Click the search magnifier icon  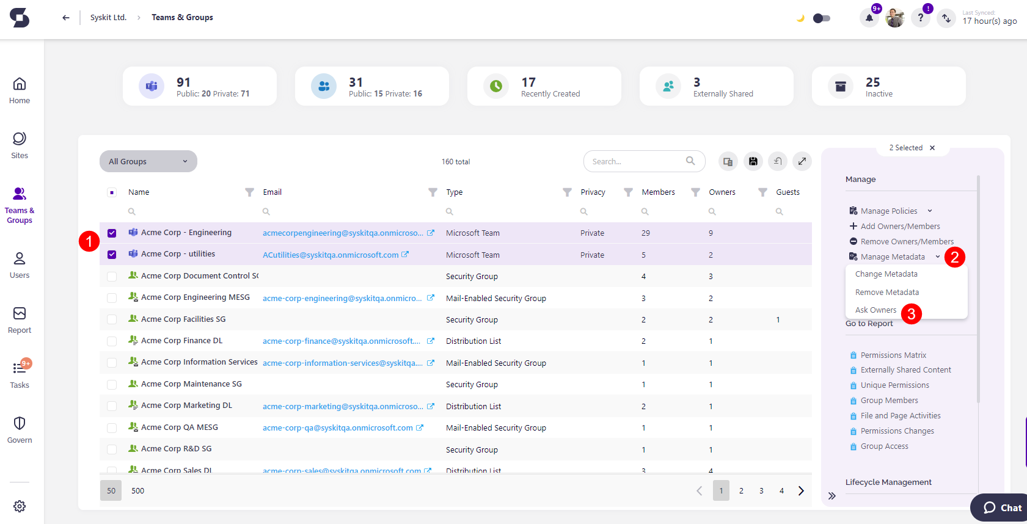(690, 161)
